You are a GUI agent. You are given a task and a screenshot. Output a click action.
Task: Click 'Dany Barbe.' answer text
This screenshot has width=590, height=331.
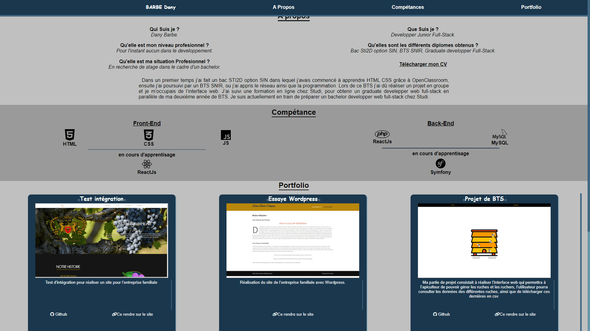(164, 35)
